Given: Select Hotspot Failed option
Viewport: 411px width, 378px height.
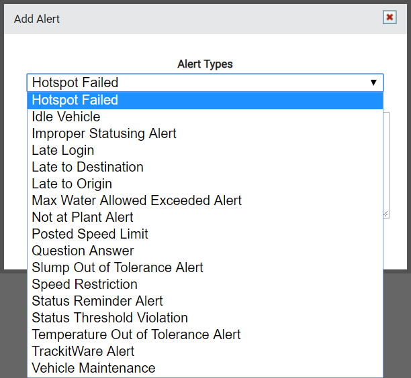Looking at the screenshot, I should tap(205, 100).
